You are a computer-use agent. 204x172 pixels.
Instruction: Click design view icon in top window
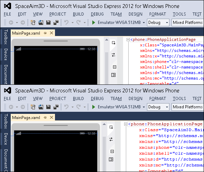tap(113, 43)
